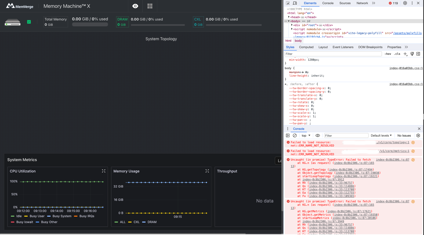Click the Total Memory usage progress bar
Image resolution: width=424 pixels, height=235 pixels.
pyautogui.click(x=90, y=24)
